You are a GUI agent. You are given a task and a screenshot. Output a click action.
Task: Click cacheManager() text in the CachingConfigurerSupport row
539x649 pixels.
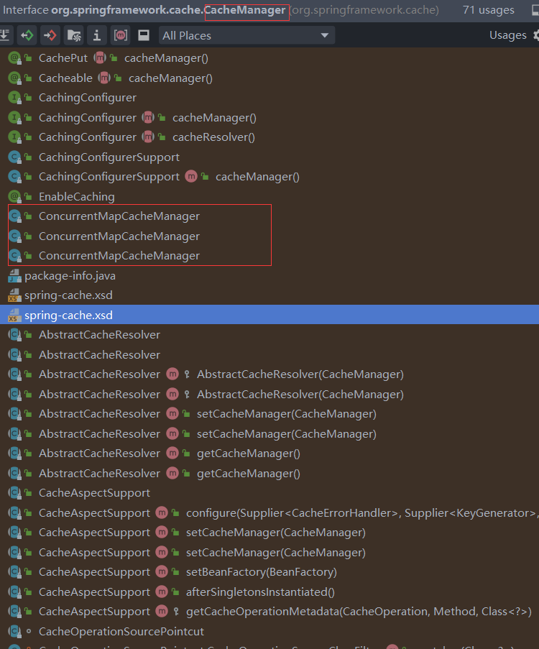click(x=257, y=177)
